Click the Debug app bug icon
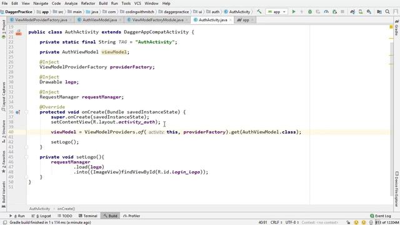The width and height of the screenshot is (400, 225). point(310,12)
